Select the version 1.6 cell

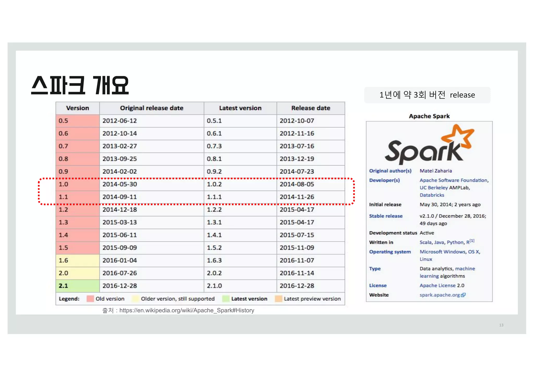click(77, 261)
